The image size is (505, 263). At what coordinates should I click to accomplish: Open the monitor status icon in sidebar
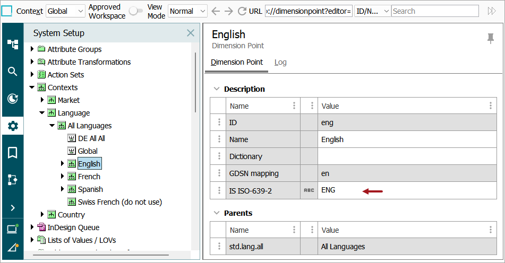(13, 229)
